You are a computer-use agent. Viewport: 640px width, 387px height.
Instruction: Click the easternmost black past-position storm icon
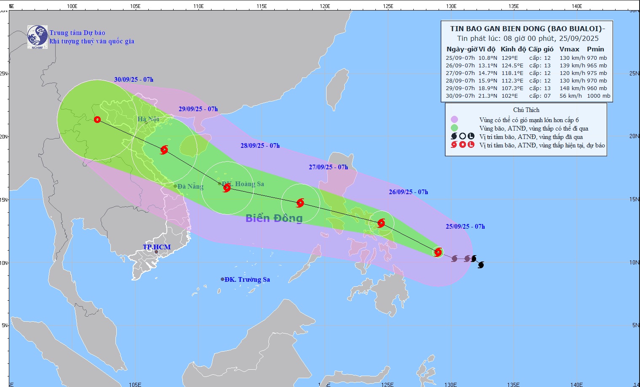coord(481,265)
